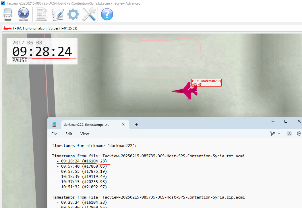
Task: Click Notepad's AI rewrite sparkle pen icon
Action: click(x=272, y=134)
